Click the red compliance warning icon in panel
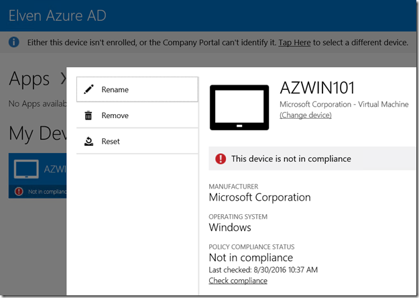Viewport: 419px width, 298px height. click(221, 158)
